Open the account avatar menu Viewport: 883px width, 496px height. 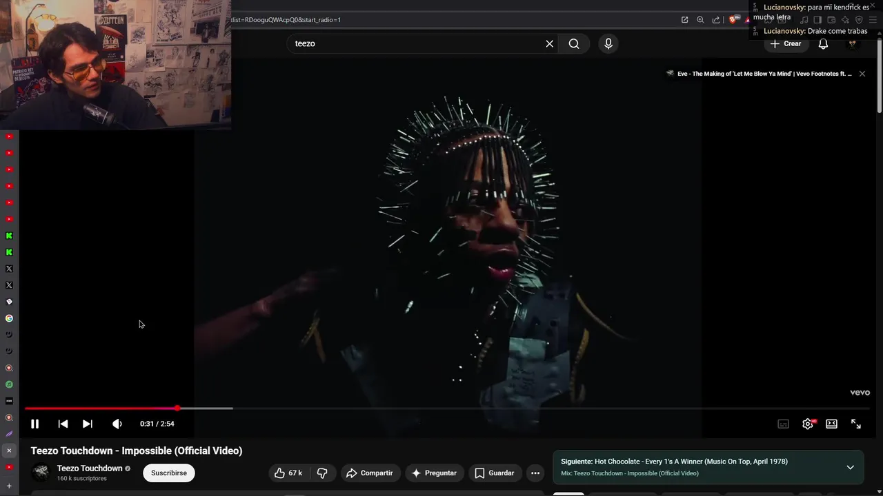coord(853,43)
